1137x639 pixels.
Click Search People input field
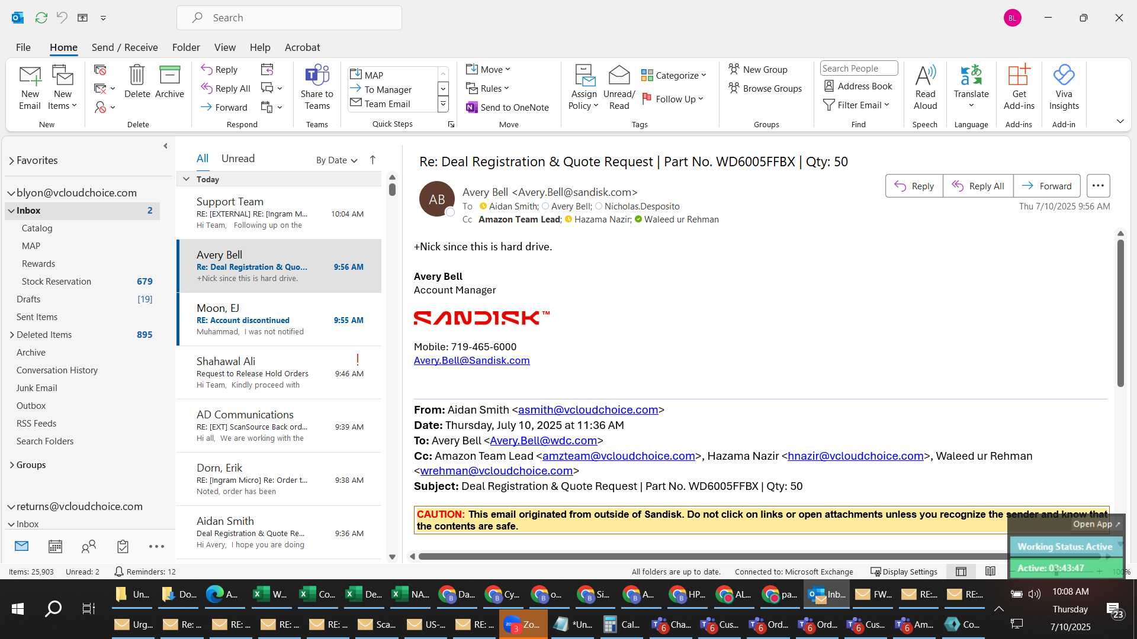[x=859, y=69]
